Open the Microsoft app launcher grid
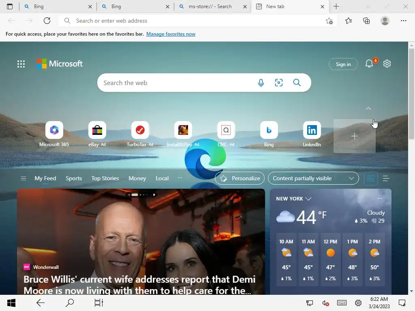 tap(21, 64)
